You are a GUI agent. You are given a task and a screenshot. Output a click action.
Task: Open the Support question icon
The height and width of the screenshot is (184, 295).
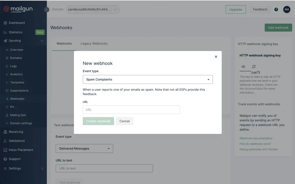pos(5,159)
